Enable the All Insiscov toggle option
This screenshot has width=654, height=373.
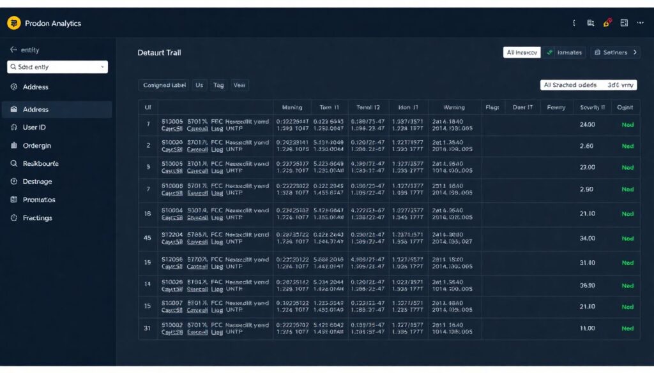(x=521, y=52)
